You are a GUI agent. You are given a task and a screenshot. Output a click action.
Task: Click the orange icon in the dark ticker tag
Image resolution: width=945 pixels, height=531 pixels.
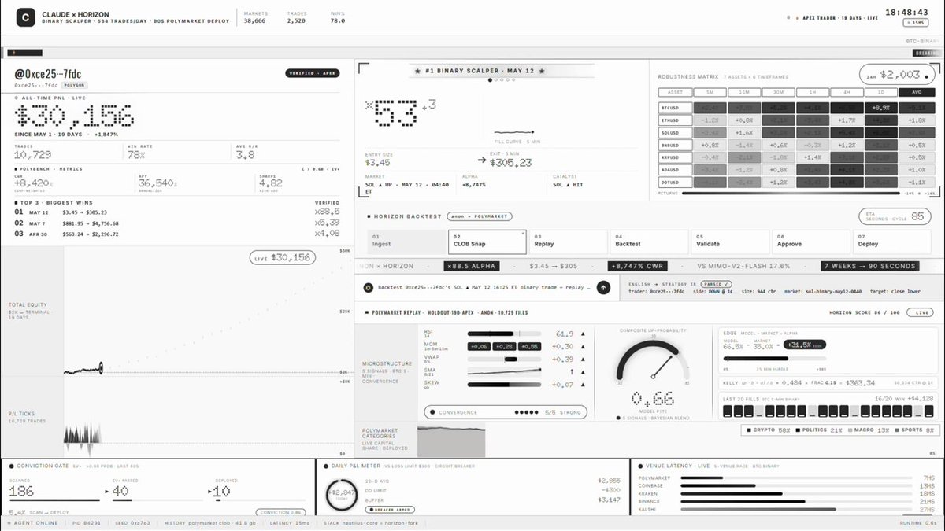(13, 53)
